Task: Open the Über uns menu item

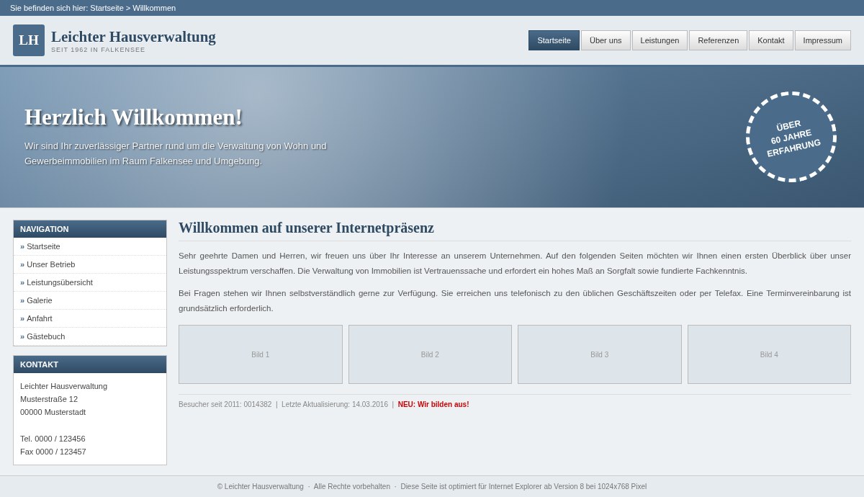Action: point(606,40)
